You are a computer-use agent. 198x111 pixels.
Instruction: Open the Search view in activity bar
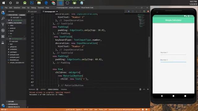point(3,18)
